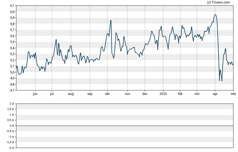238x152 pixels.
Task: Click the '-1,5 d.' lower chart label
Action: coord(10,142)
